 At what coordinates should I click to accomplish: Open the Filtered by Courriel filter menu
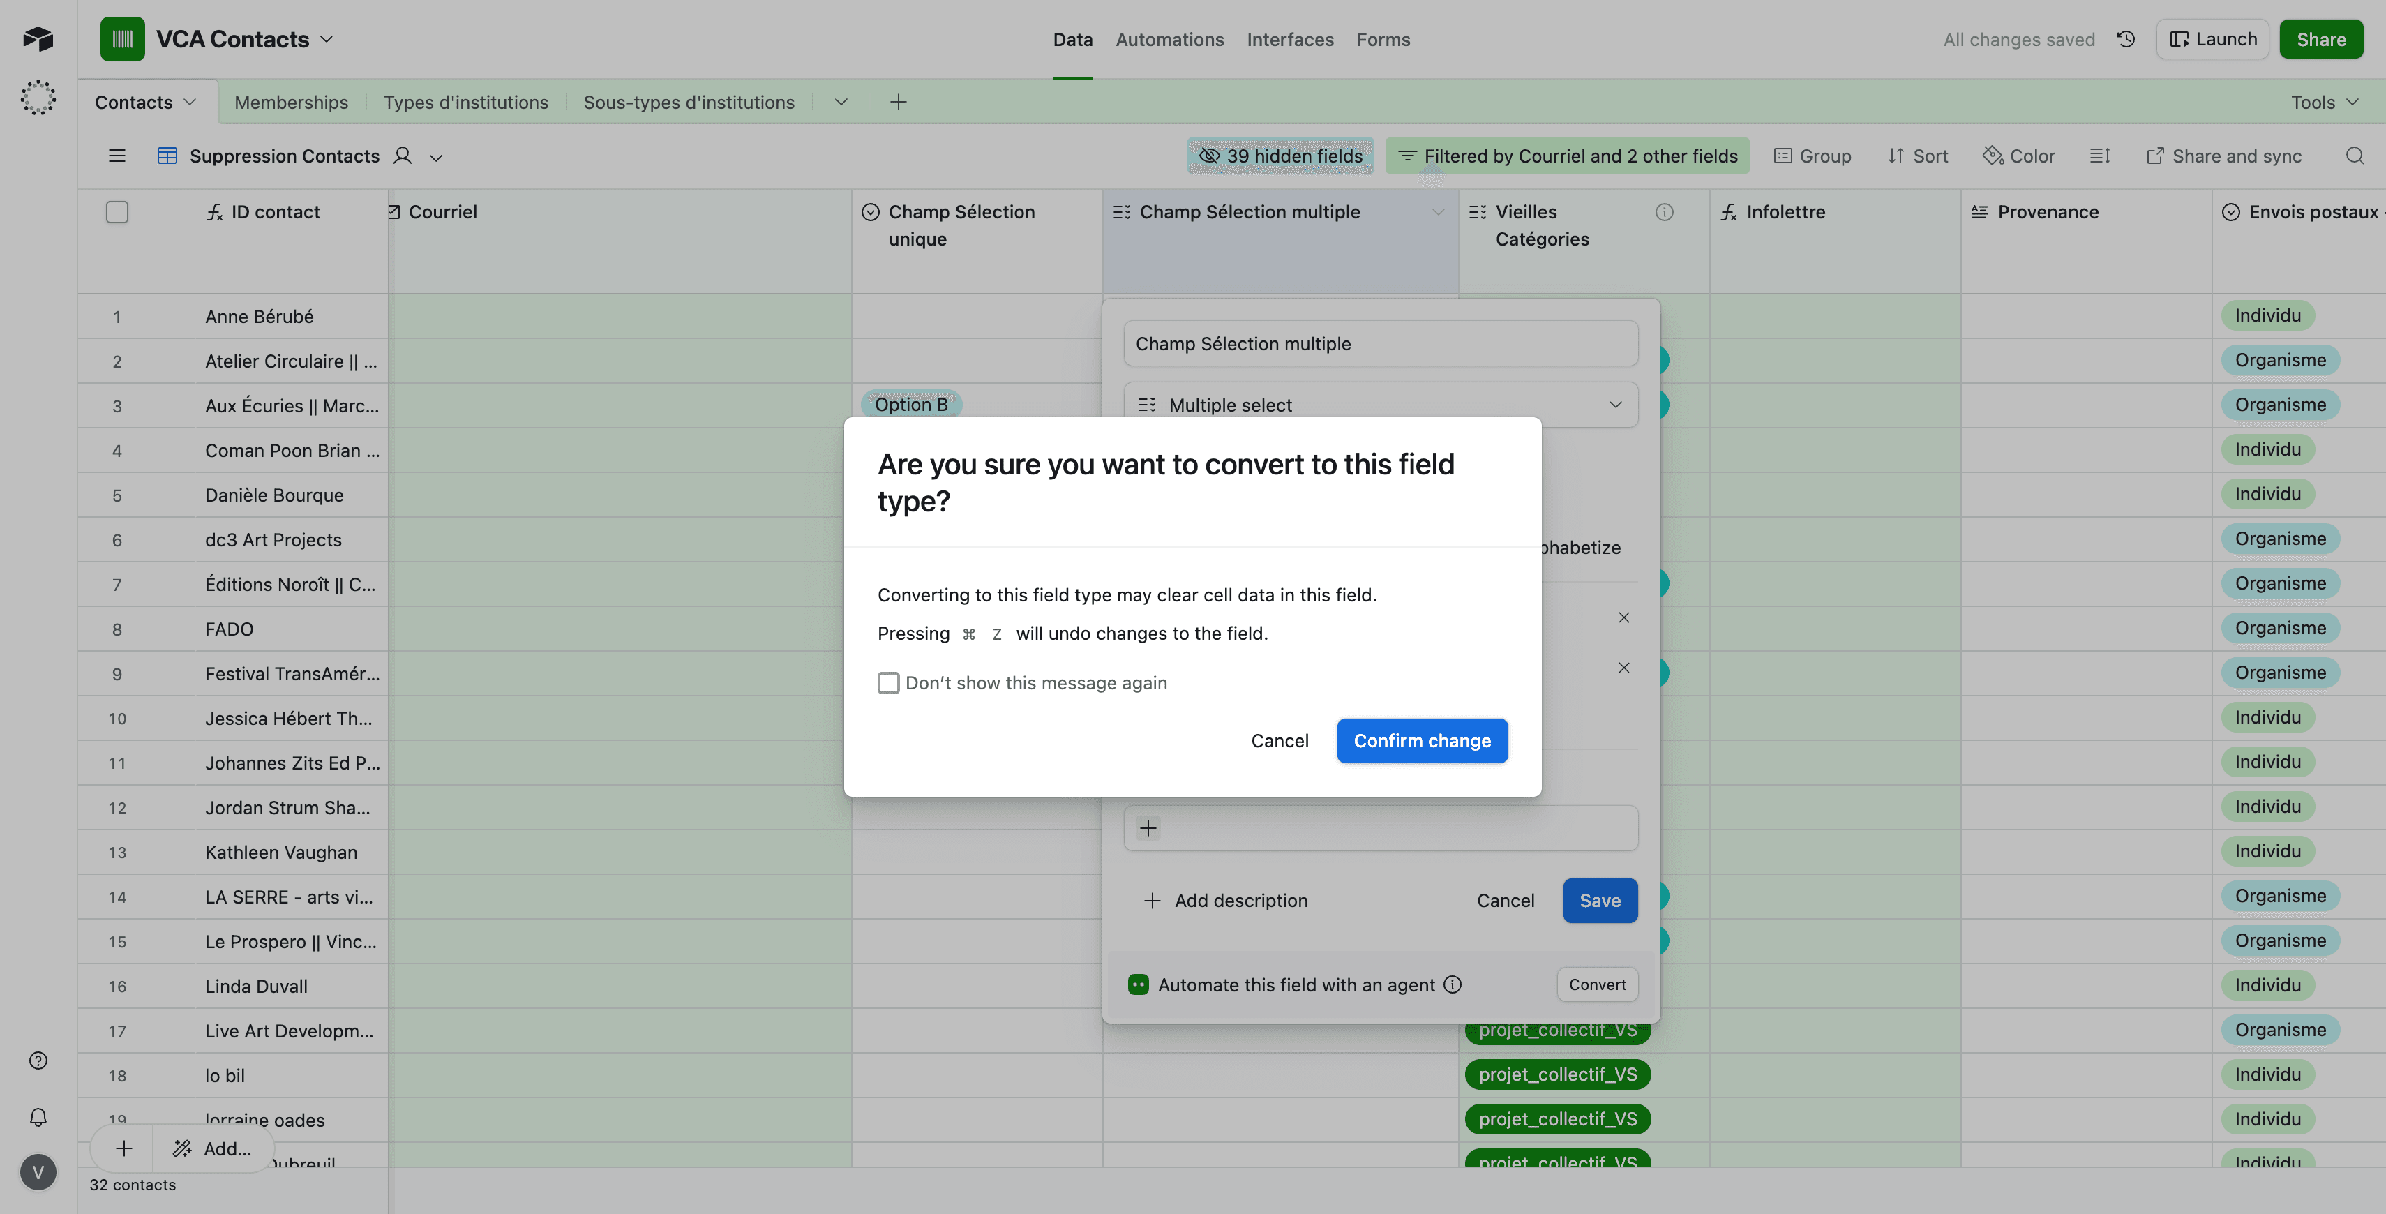[x=1567, y=156]
